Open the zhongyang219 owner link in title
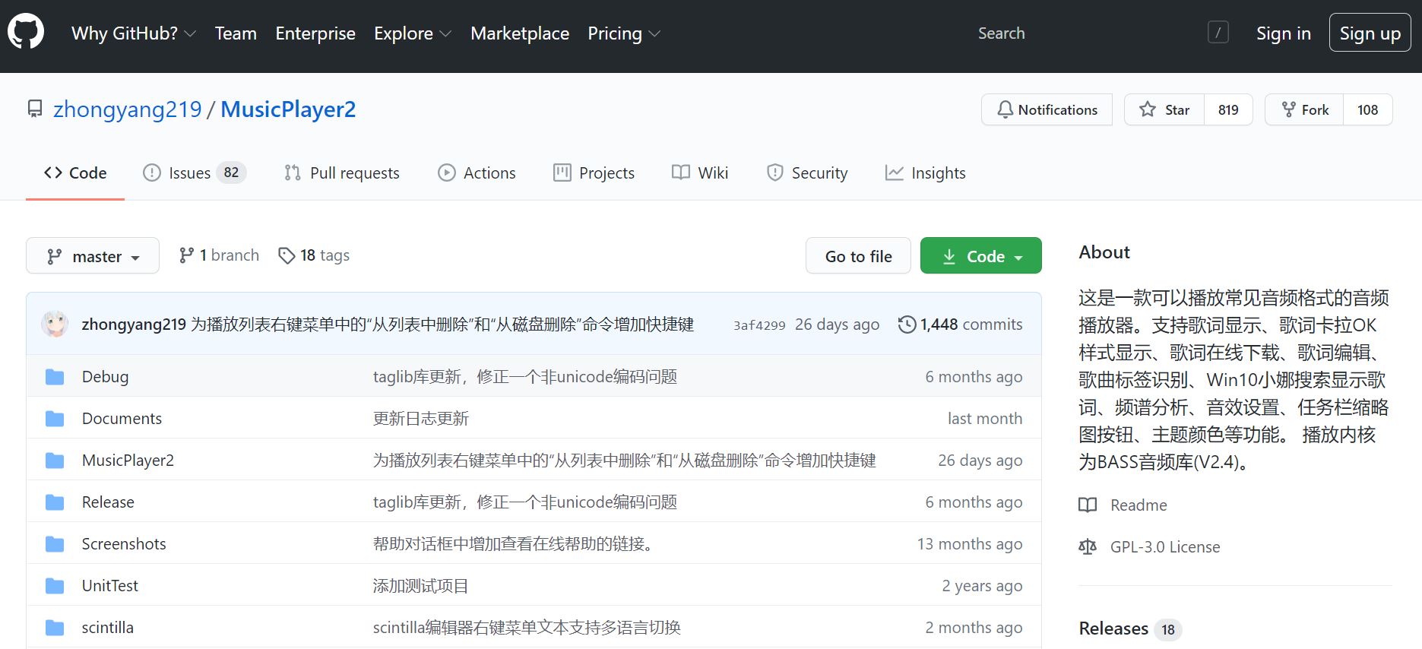The image size is (1422, 649). (x=128, y=109)
